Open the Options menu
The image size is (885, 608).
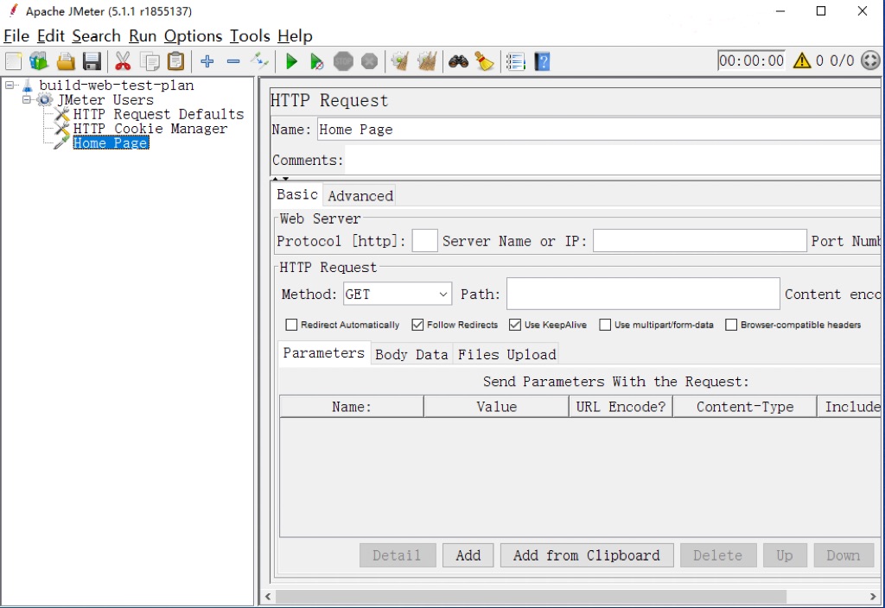(193, 36)
